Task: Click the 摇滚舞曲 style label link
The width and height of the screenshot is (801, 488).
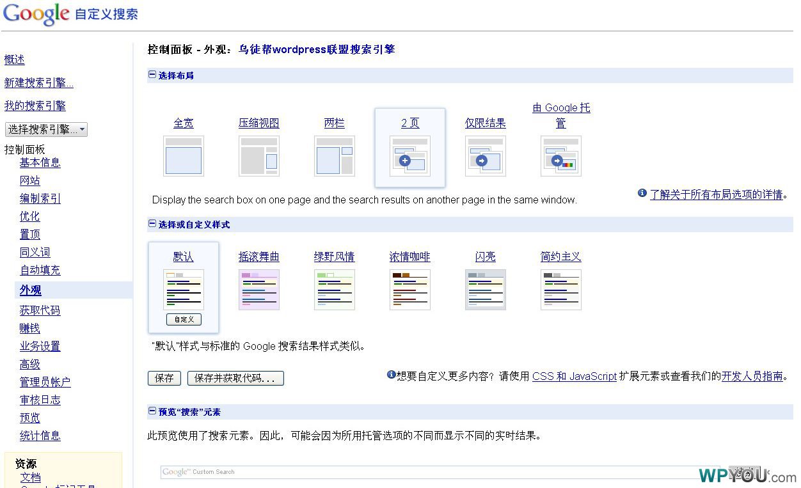Action: 259,256
